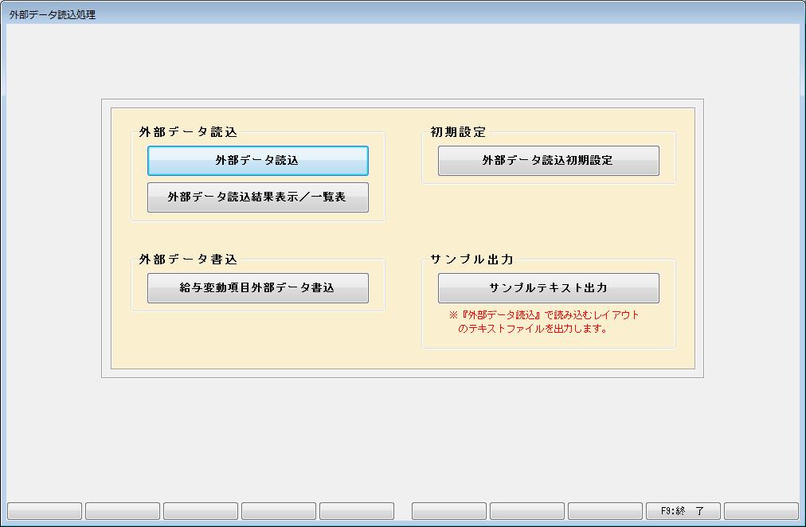Exit using the F9:終了 button
The image size is (806, 527).
[x=683, y=511]
